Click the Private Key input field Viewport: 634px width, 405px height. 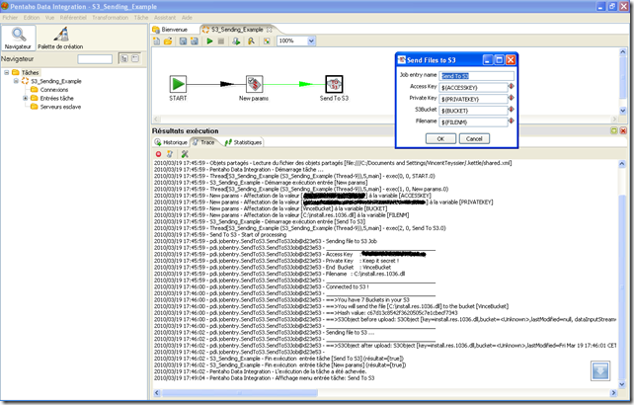[x=473, y=99]
